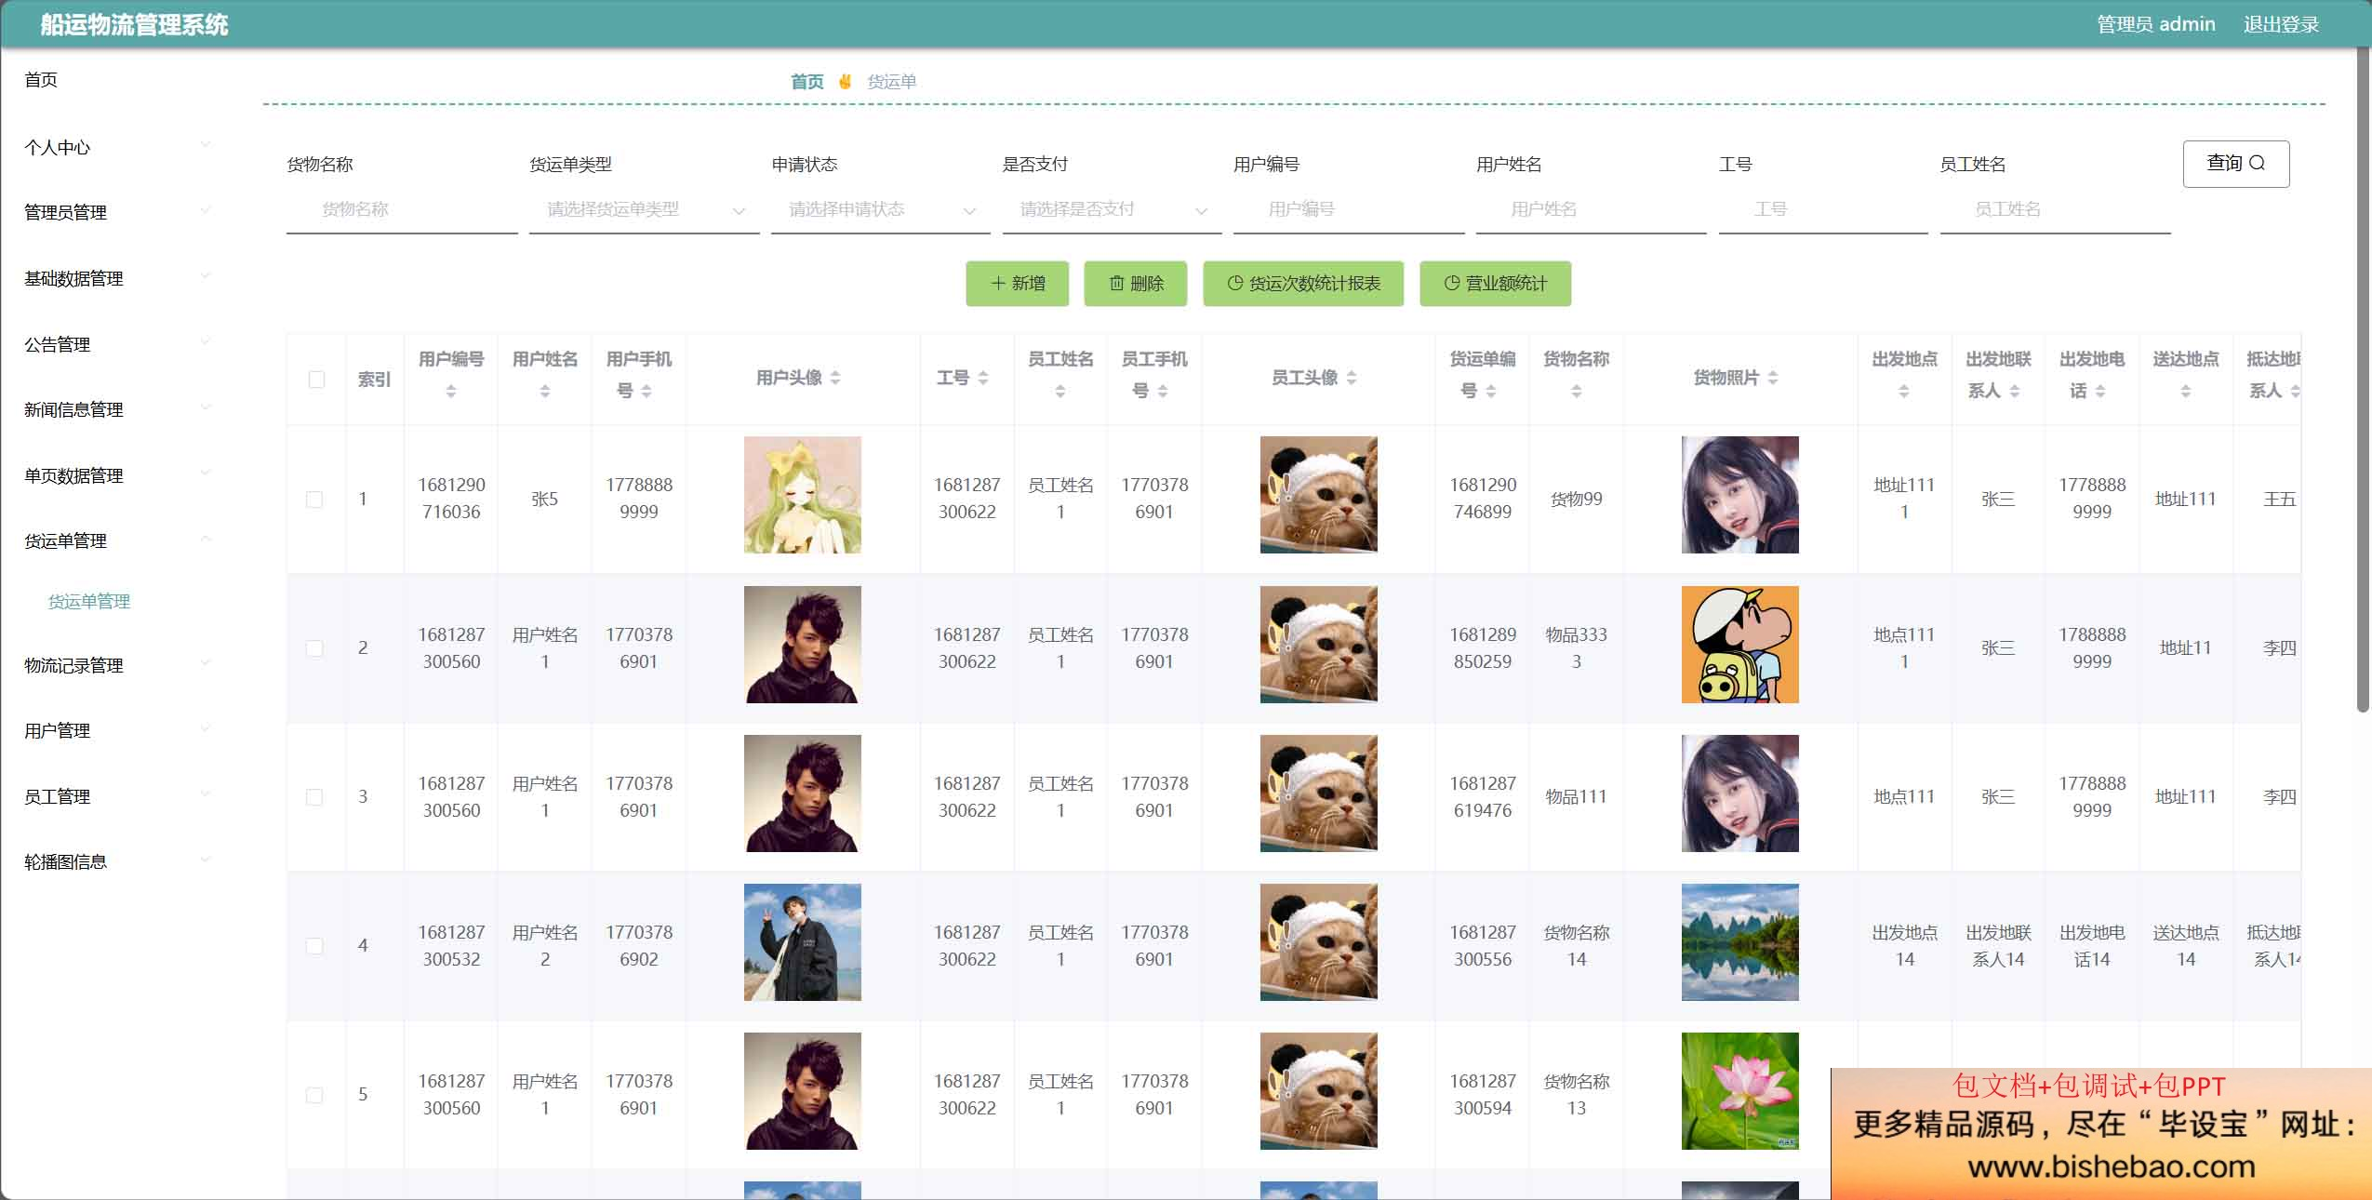Sort by 货运单编号 column sort icon

click(1491, 392)
